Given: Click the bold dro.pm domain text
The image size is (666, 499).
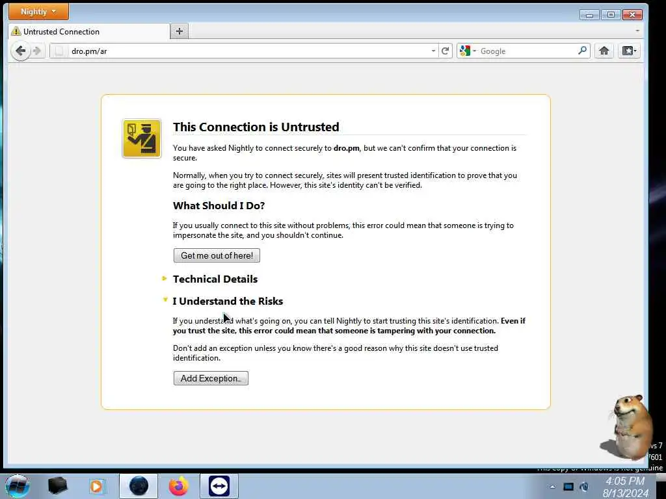Looking at the screenshot, I should (x=346, y=148).
